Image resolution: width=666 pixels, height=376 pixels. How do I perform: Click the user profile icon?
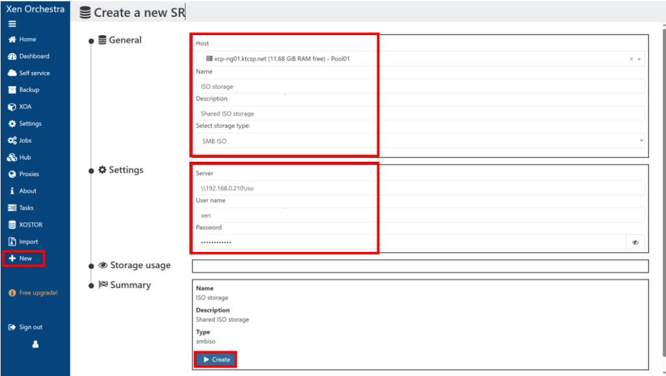click(35, 345)
